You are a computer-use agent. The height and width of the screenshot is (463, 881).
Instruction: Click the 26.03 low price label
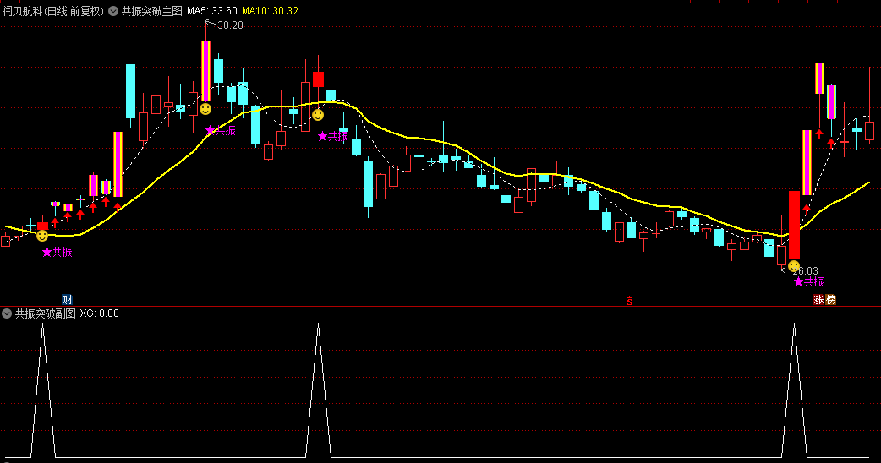pyautogui.click(x=805, y=270)
